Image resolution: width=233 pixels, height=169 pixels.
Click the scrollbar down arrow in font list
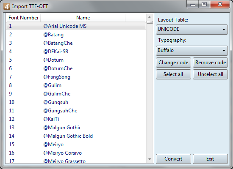150,159
